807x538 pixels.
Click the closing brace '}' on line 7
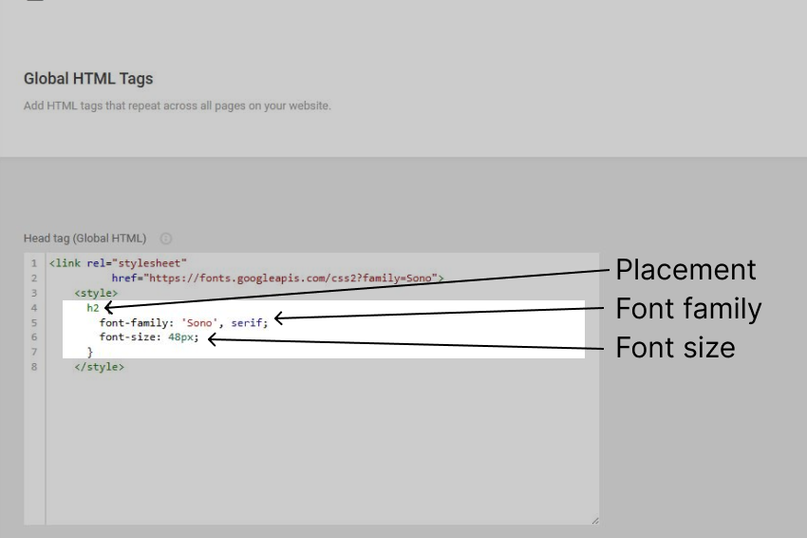[x=90, y=352]
